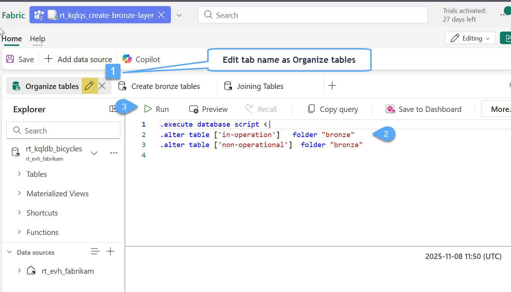
Task: Close the Organize tables tab
Action: (102, 86)
